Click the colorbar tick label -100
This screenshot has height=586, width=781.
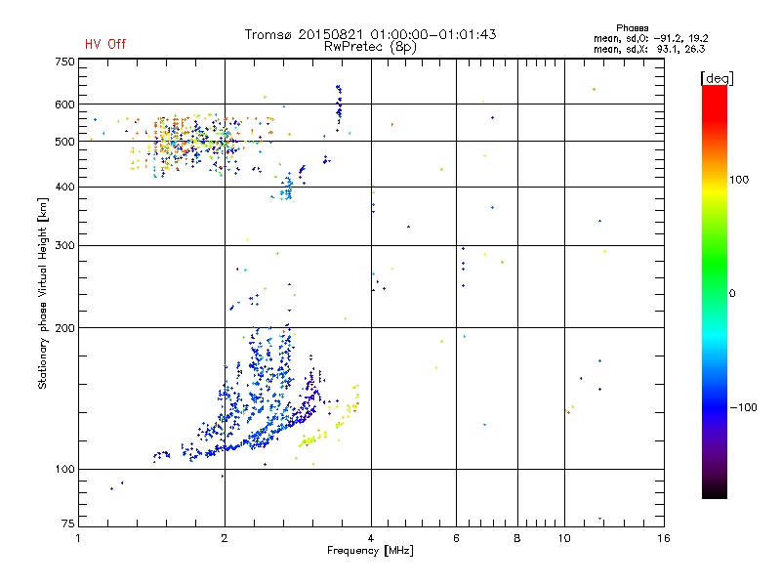[743, 407]
